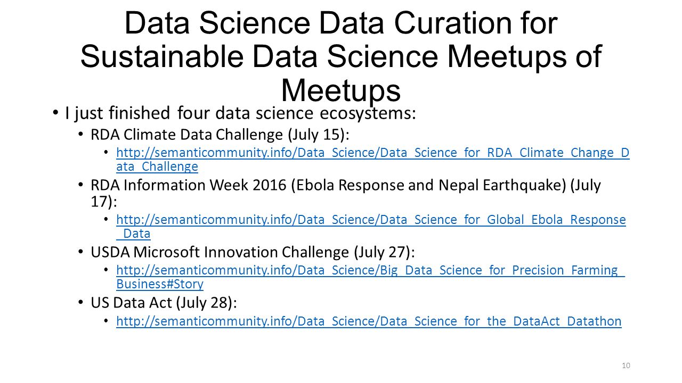
Task: Open the Data_Science_for_the_DataAct_Datathon link
Action: point(369,321)
